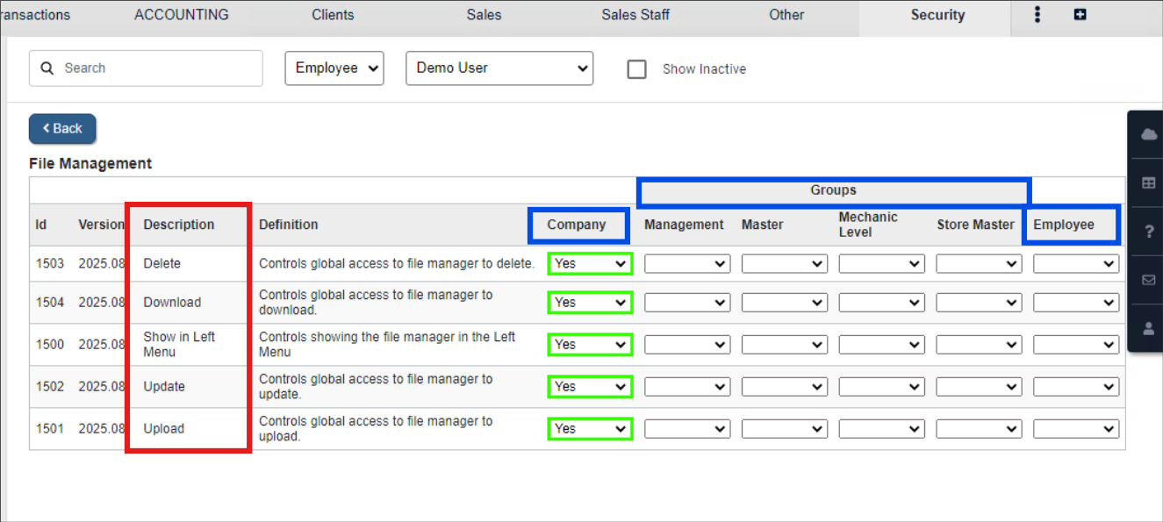This screenshot has height=522, width=1163.
Task: Switch to the ACCOUNTING tab
Action: [x=181, y=15]
